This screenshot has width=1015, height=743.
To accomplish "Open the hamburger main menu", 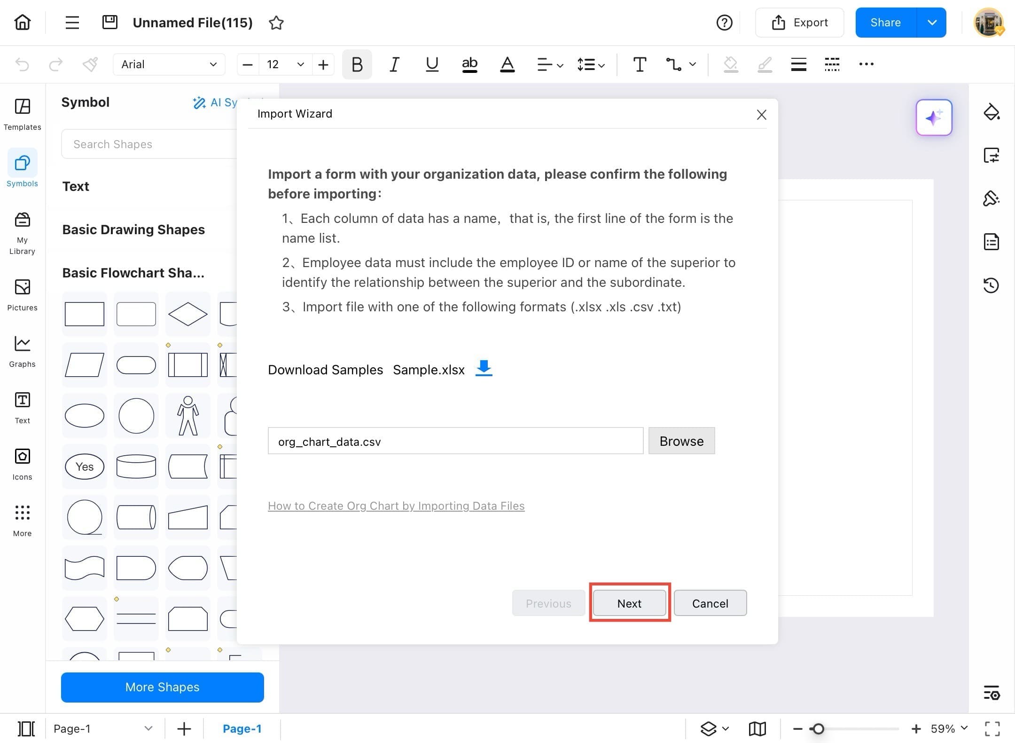I will click(72, 23).
